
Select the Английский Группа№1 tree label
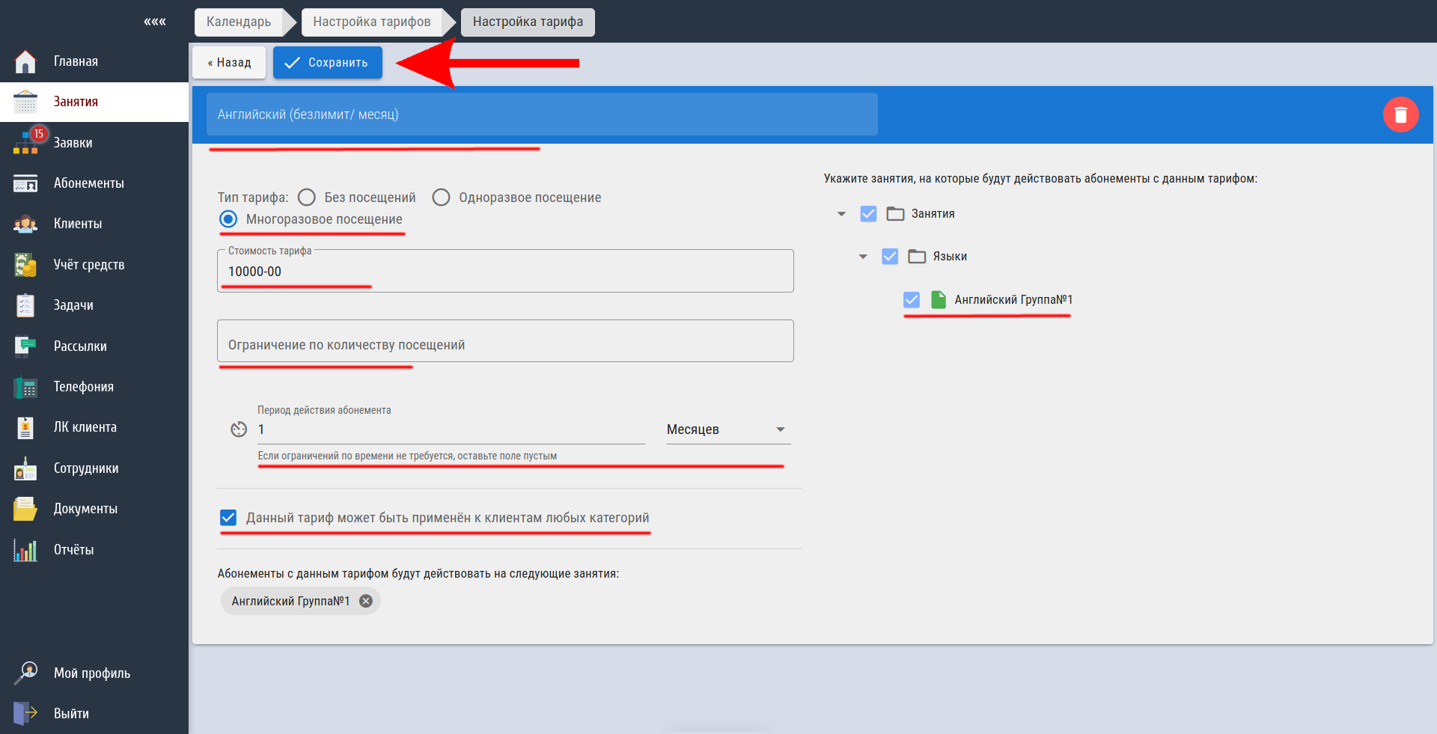click(x=1013, y=300)
